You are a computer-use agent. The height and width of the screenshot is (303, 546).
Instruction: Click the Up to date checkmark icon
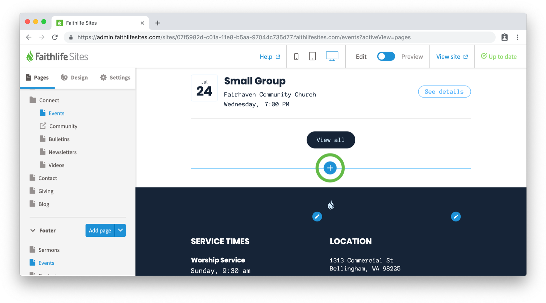pos(484,56)
